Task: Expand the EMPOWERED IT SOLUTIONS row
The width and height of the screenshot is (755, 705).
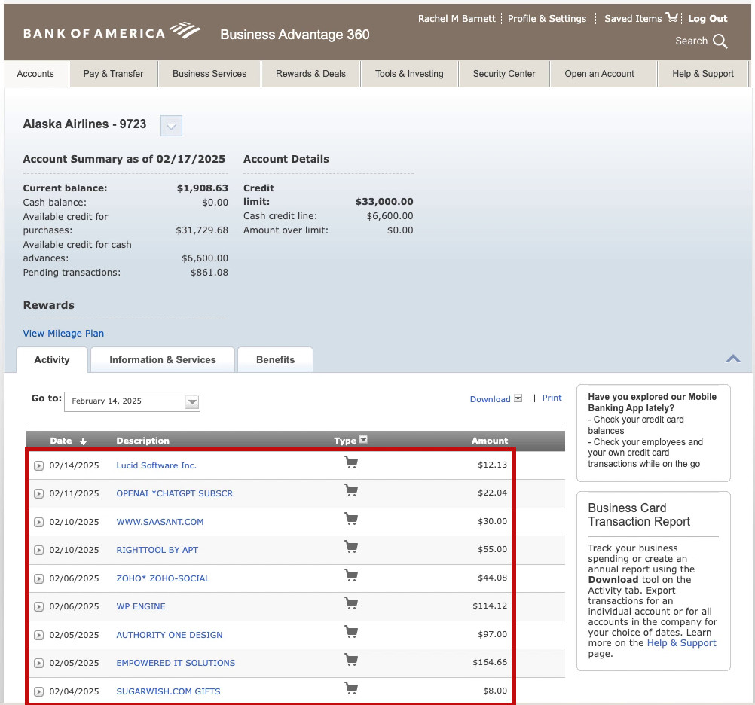Action: pos(38,663)
